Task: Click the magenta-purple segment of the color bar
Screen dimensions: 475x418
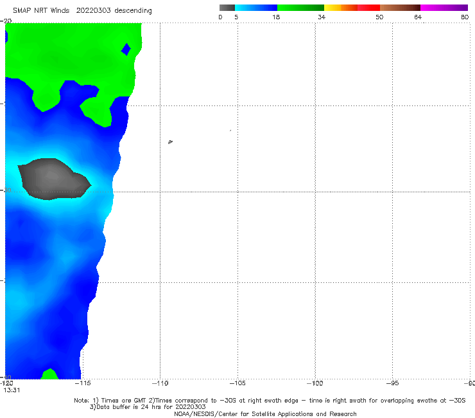Action: (444, 8)
